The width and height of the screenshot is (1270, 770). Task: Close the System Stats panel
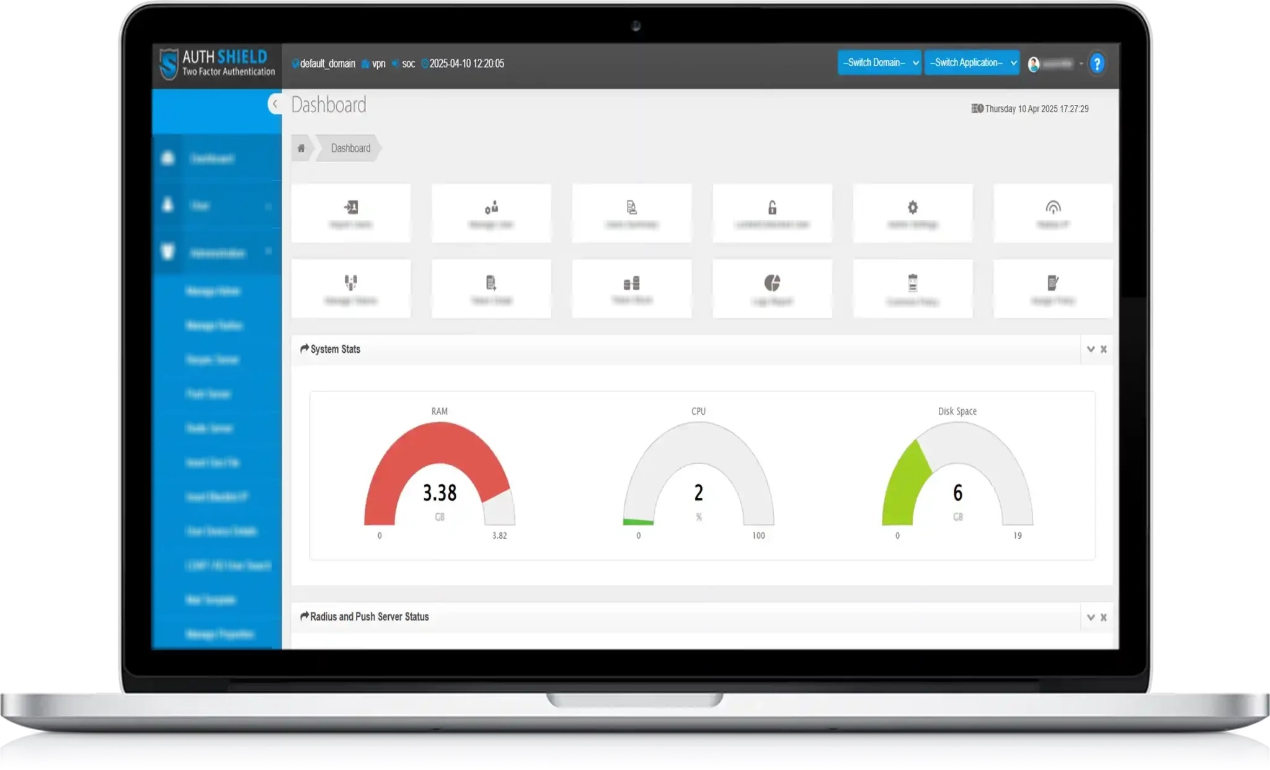coord(1104,349)
